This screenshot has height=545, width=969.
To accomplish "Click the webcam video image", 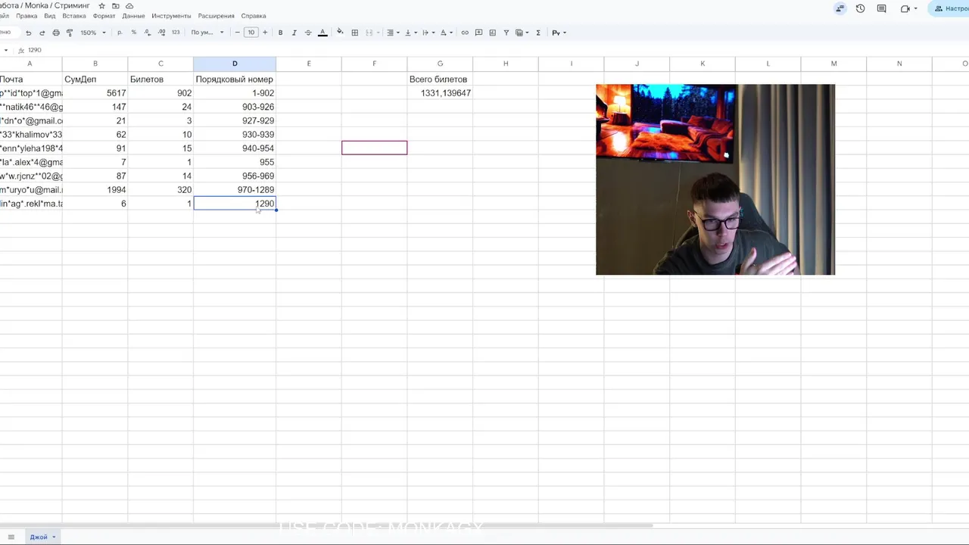I will [x=715, y=179].
